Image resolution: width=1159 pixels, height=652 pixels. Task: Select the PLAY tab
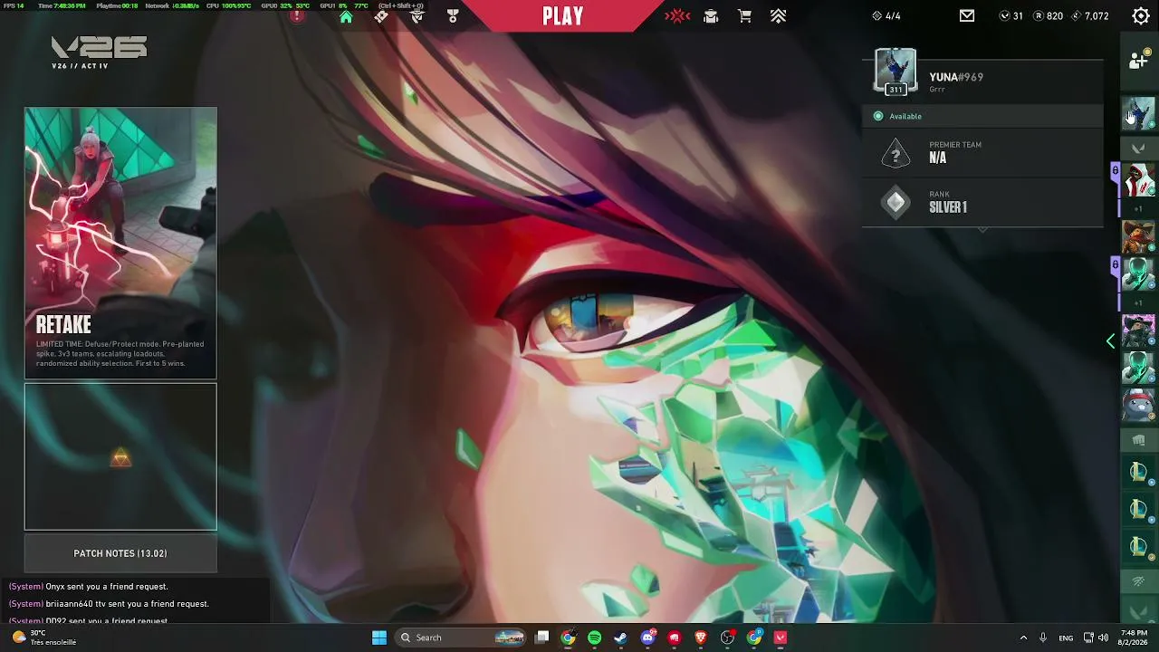(563, 15)
